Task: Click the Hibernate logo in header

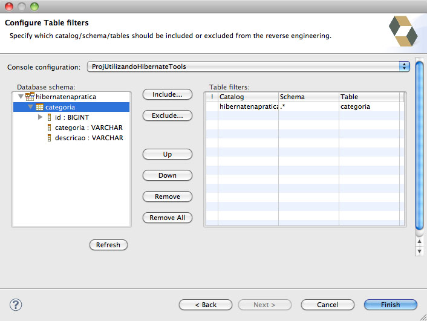Action: coord(403,31)
